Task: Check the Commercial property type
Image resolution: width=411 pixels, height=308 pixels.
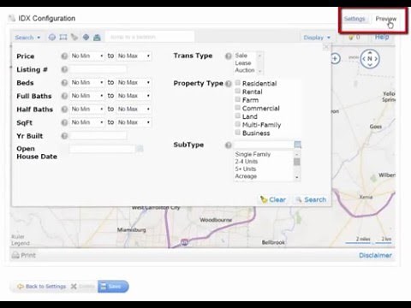Action: pyautogui.click(x=237, y=108)
